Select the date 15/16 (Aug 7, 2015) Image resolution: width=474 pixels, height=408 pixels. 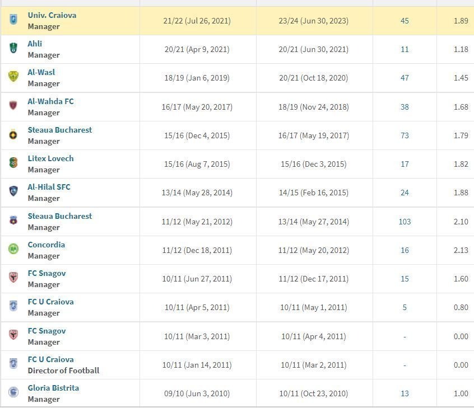pos(197,164)
